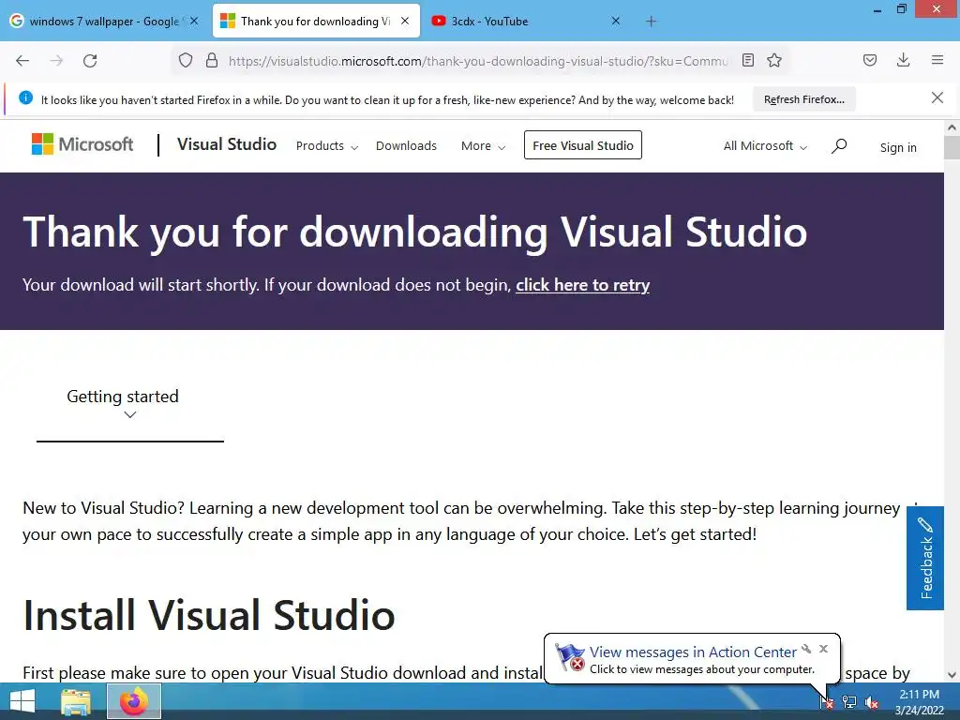Viewport: 960px width, 720px height.
Task: Expand the All Microsoft dropdown
Action: (x=765, y=145)
